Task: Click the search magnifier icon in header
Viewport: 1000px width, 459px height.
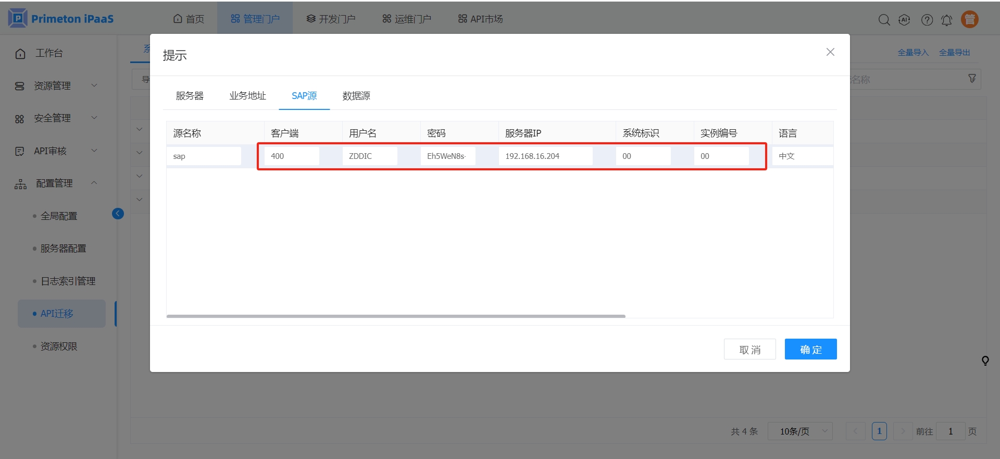Action: (884, 20)
